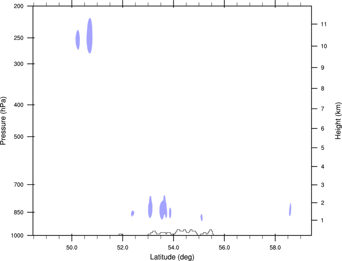342x261 pixels.
Task: Click the 2 km height label
Action: [x=323, y=203]
